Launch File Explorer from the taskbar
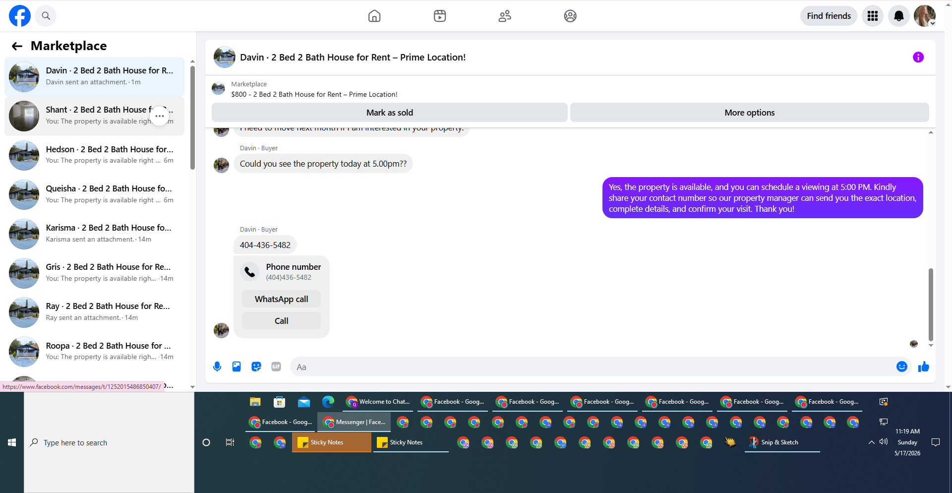Screen dimensions: 952x493 [x=255, y=402]
